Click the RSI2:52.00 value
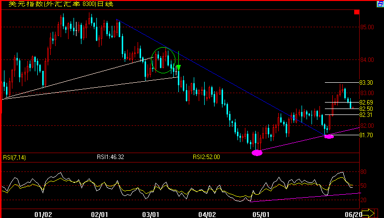384x218 pixels. point(206,157)
